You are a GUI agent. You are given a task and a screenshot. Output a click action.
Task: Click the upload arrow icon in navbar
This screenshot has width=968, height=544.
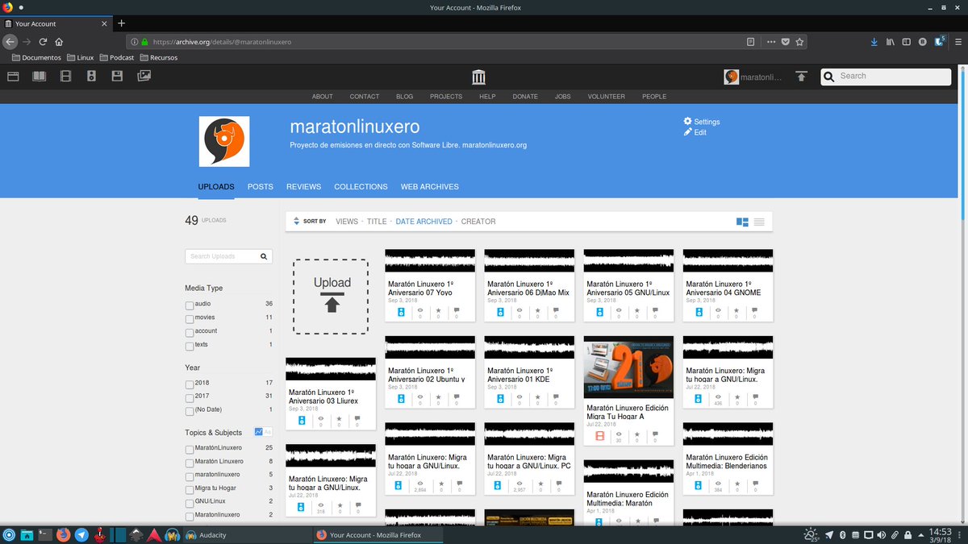[801, 77]
